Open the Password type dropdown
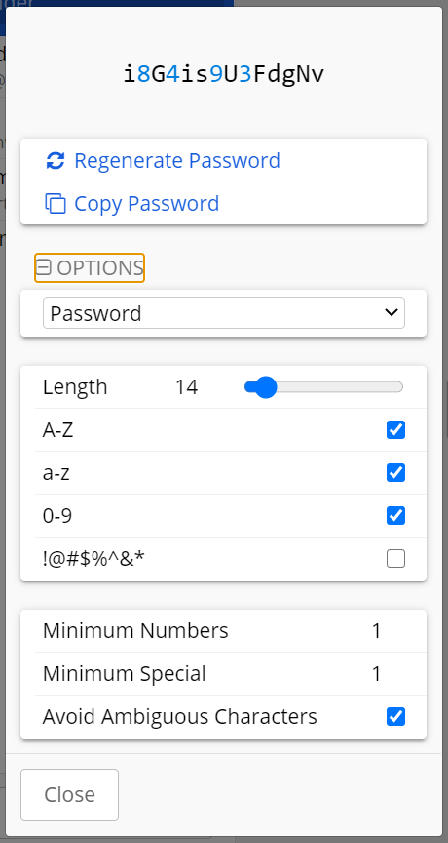 [x=224, y=313]
